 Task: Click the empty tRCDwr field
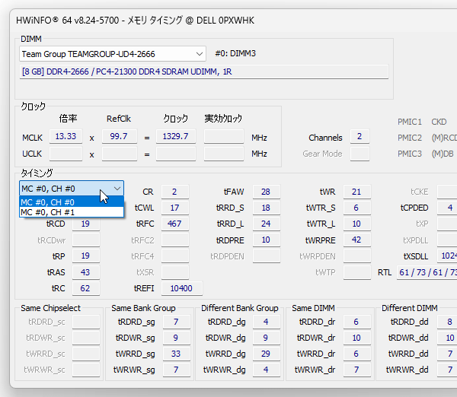[x=86, y=240]
